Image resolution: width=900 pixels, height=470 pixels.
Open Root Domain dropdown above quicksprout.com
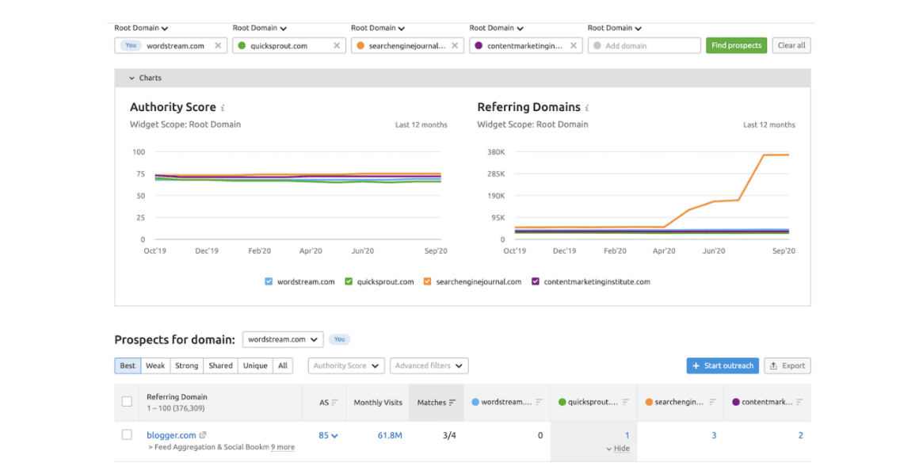[x=259, y=28]
